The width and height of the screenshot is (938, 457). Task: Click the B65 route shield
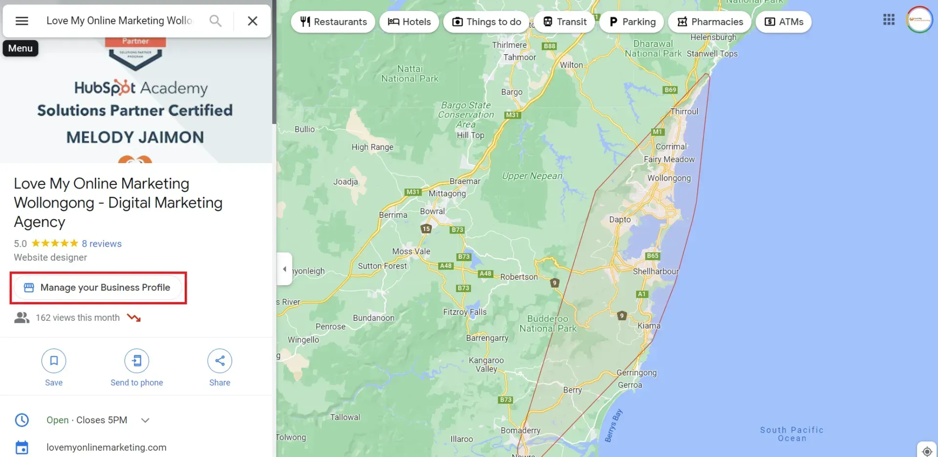(x=653, y=256)
